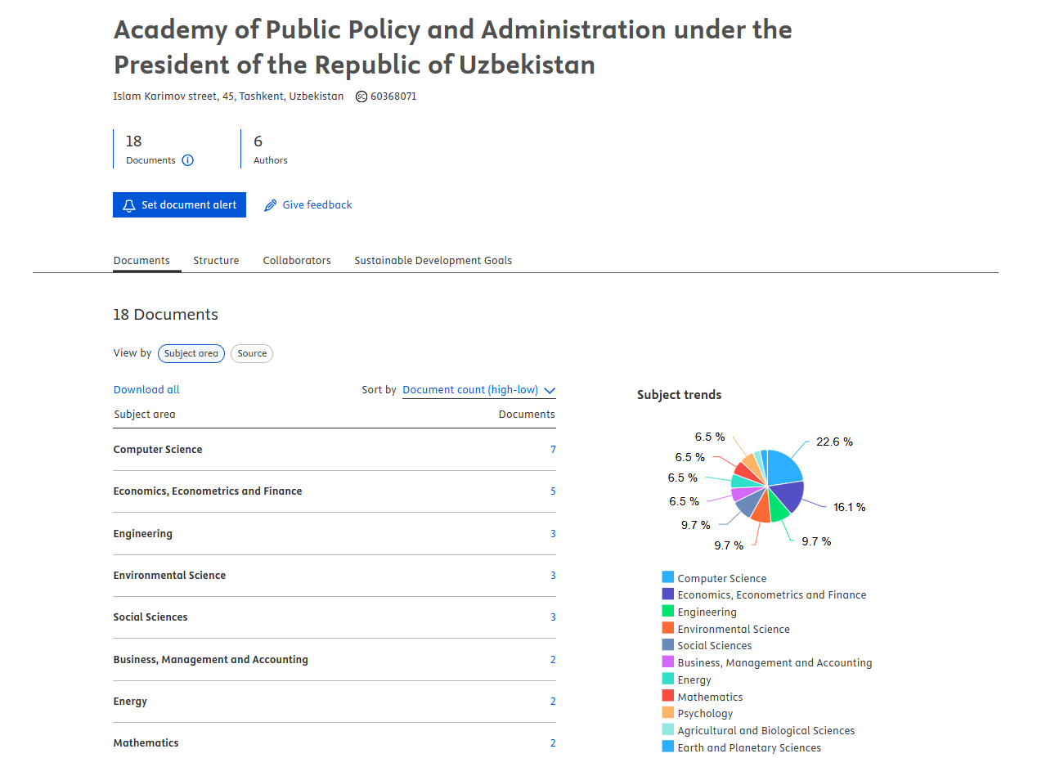
Task: Open the 3 Environmental Science documents
Action: pyautogui.click(x=553, y=576)
